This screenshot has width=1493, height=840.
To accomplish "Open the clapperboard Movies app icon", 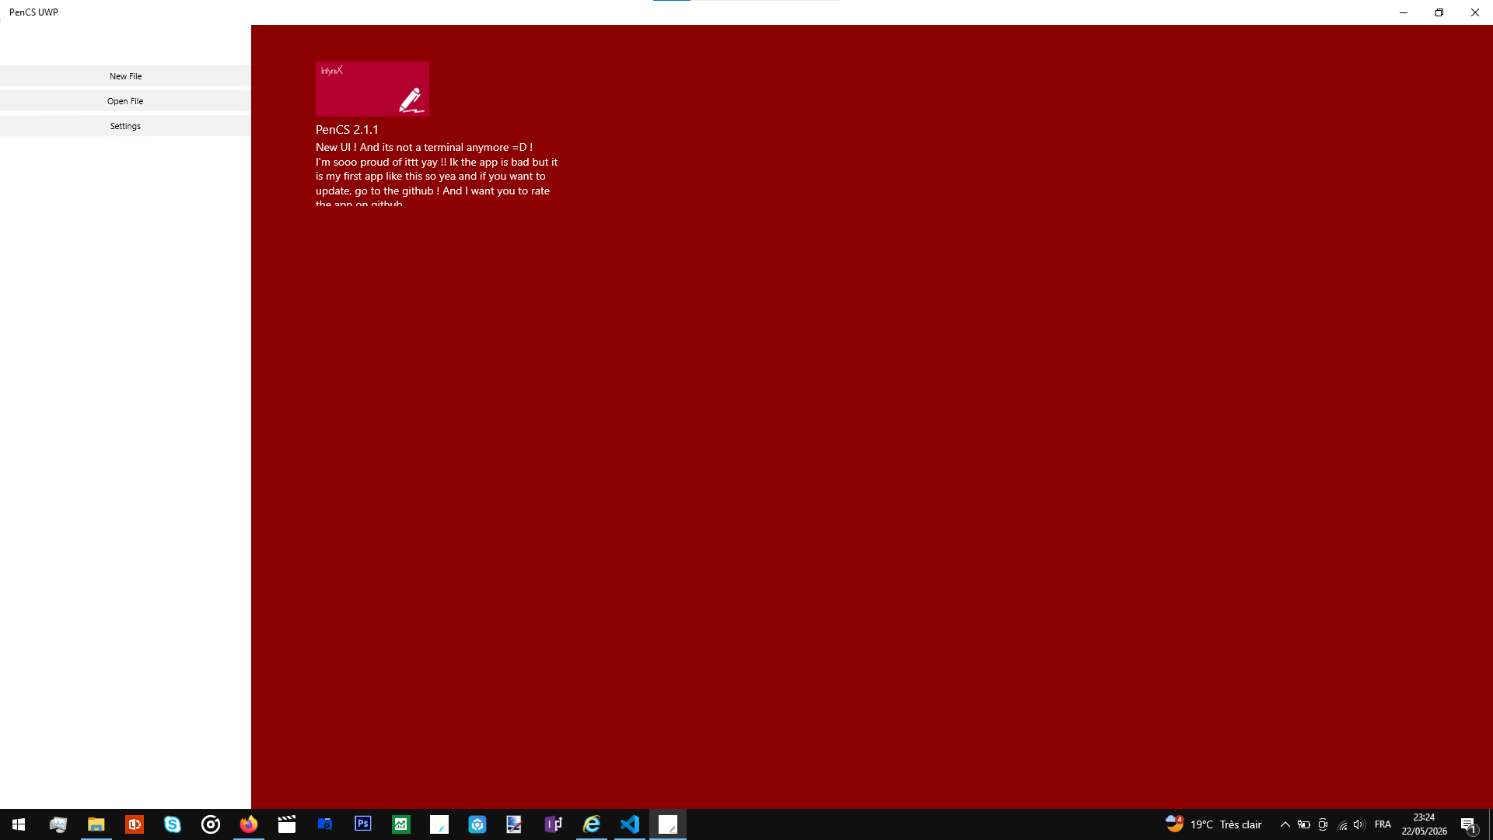I will tap(287, 824).
